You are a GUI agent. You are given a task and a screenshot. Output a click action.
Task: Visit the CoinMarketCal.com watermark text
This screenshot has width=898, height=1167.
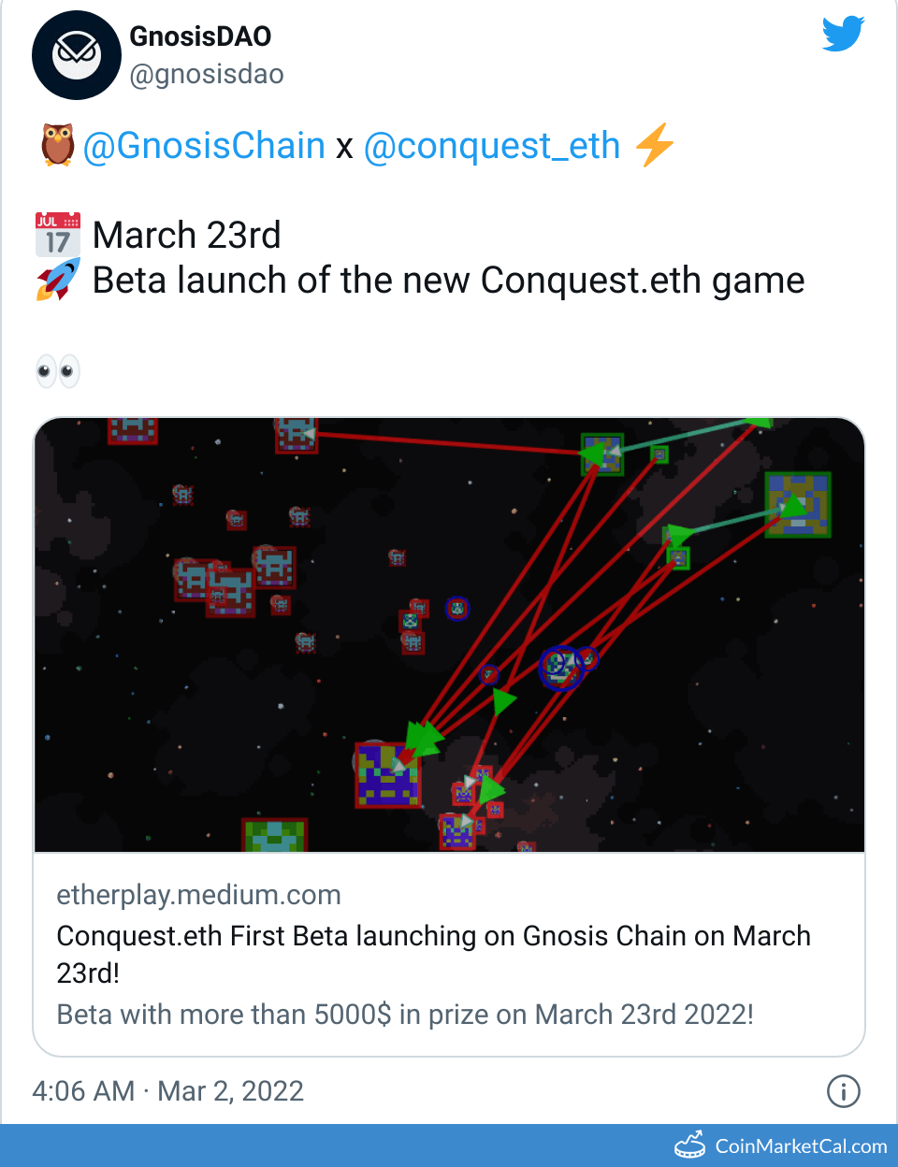801,1146
